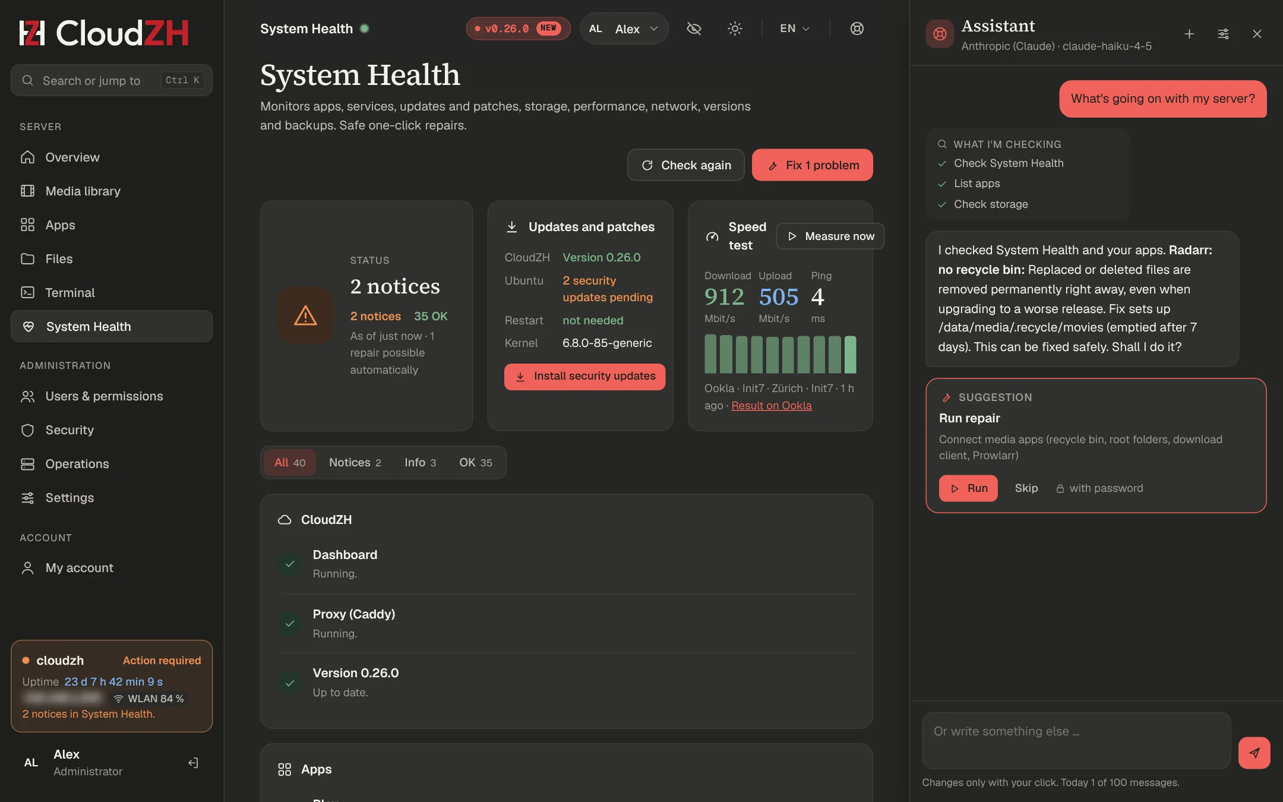Go to Security settings
1283x802 pixels.
click(x=112, y=430)
